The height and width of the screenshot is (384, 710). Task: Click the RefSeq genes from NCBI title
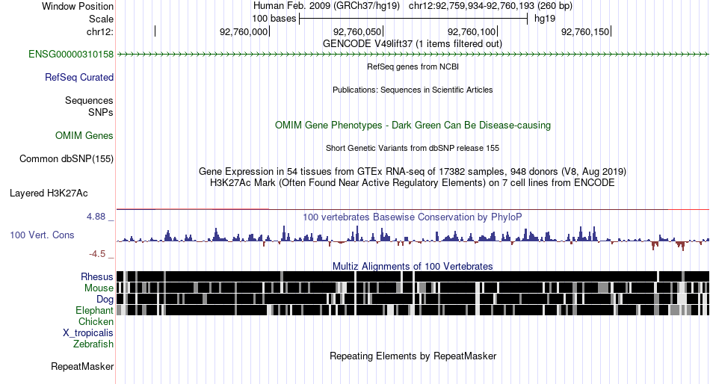click(413, 66)
